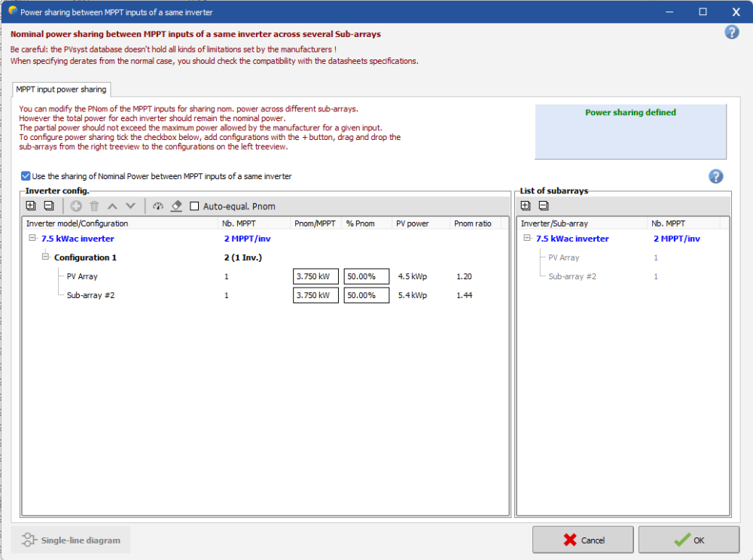
Task: Collapse 7.5 kWac inverter in Inverter config tree
Action: coord(32,239)
